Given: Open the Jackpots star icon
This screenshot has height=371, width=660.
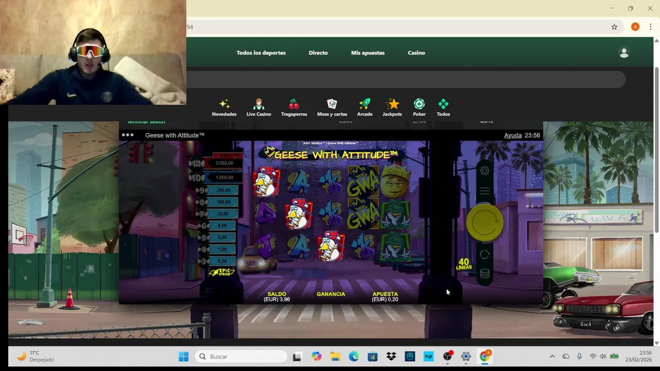Looking at the screenshot, I should tap(392, 104).
